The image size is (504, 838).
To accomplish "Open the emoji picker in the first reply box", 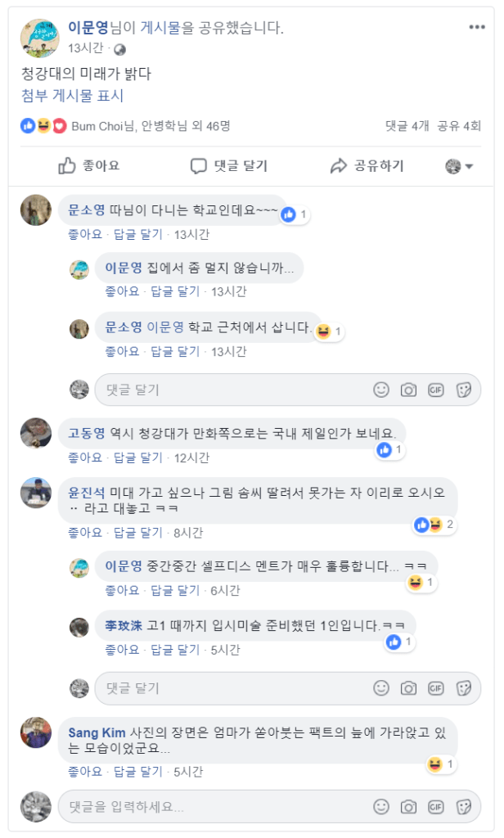I will pyautogui.click(x=381, y=390).
